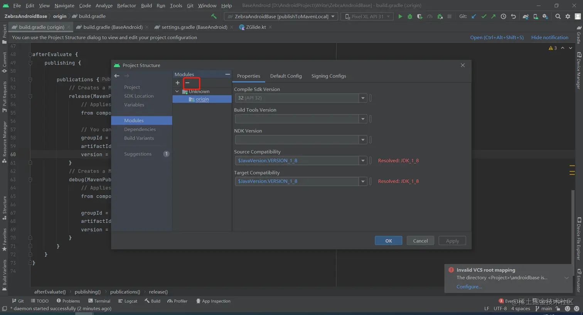The height and width of the screenshot is (315, 583).
Task: Open the Project side panel
Action: (x=5, y=34)
